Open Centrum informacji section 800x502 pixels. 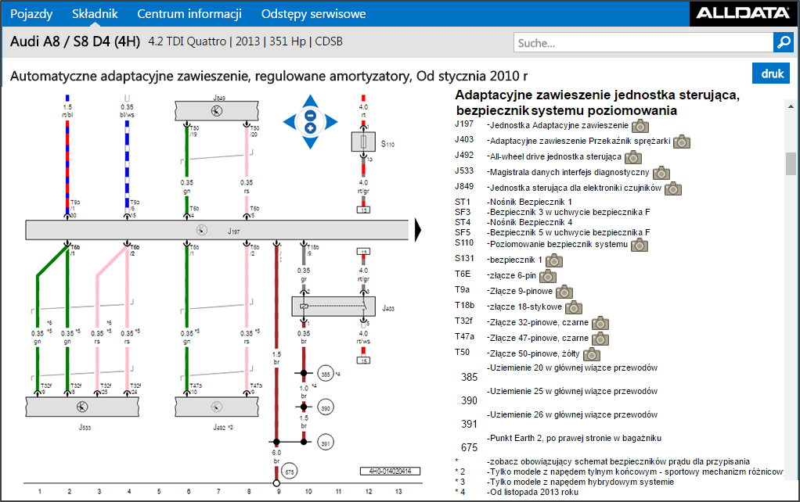[189, 14]
